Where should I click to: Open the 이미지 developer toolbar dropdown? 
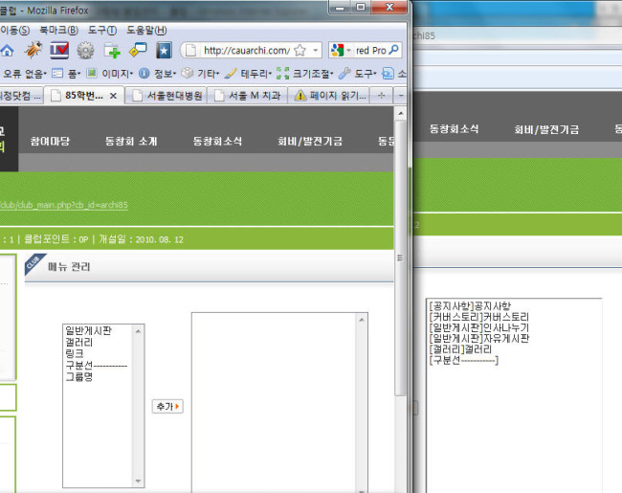point(110,74)
